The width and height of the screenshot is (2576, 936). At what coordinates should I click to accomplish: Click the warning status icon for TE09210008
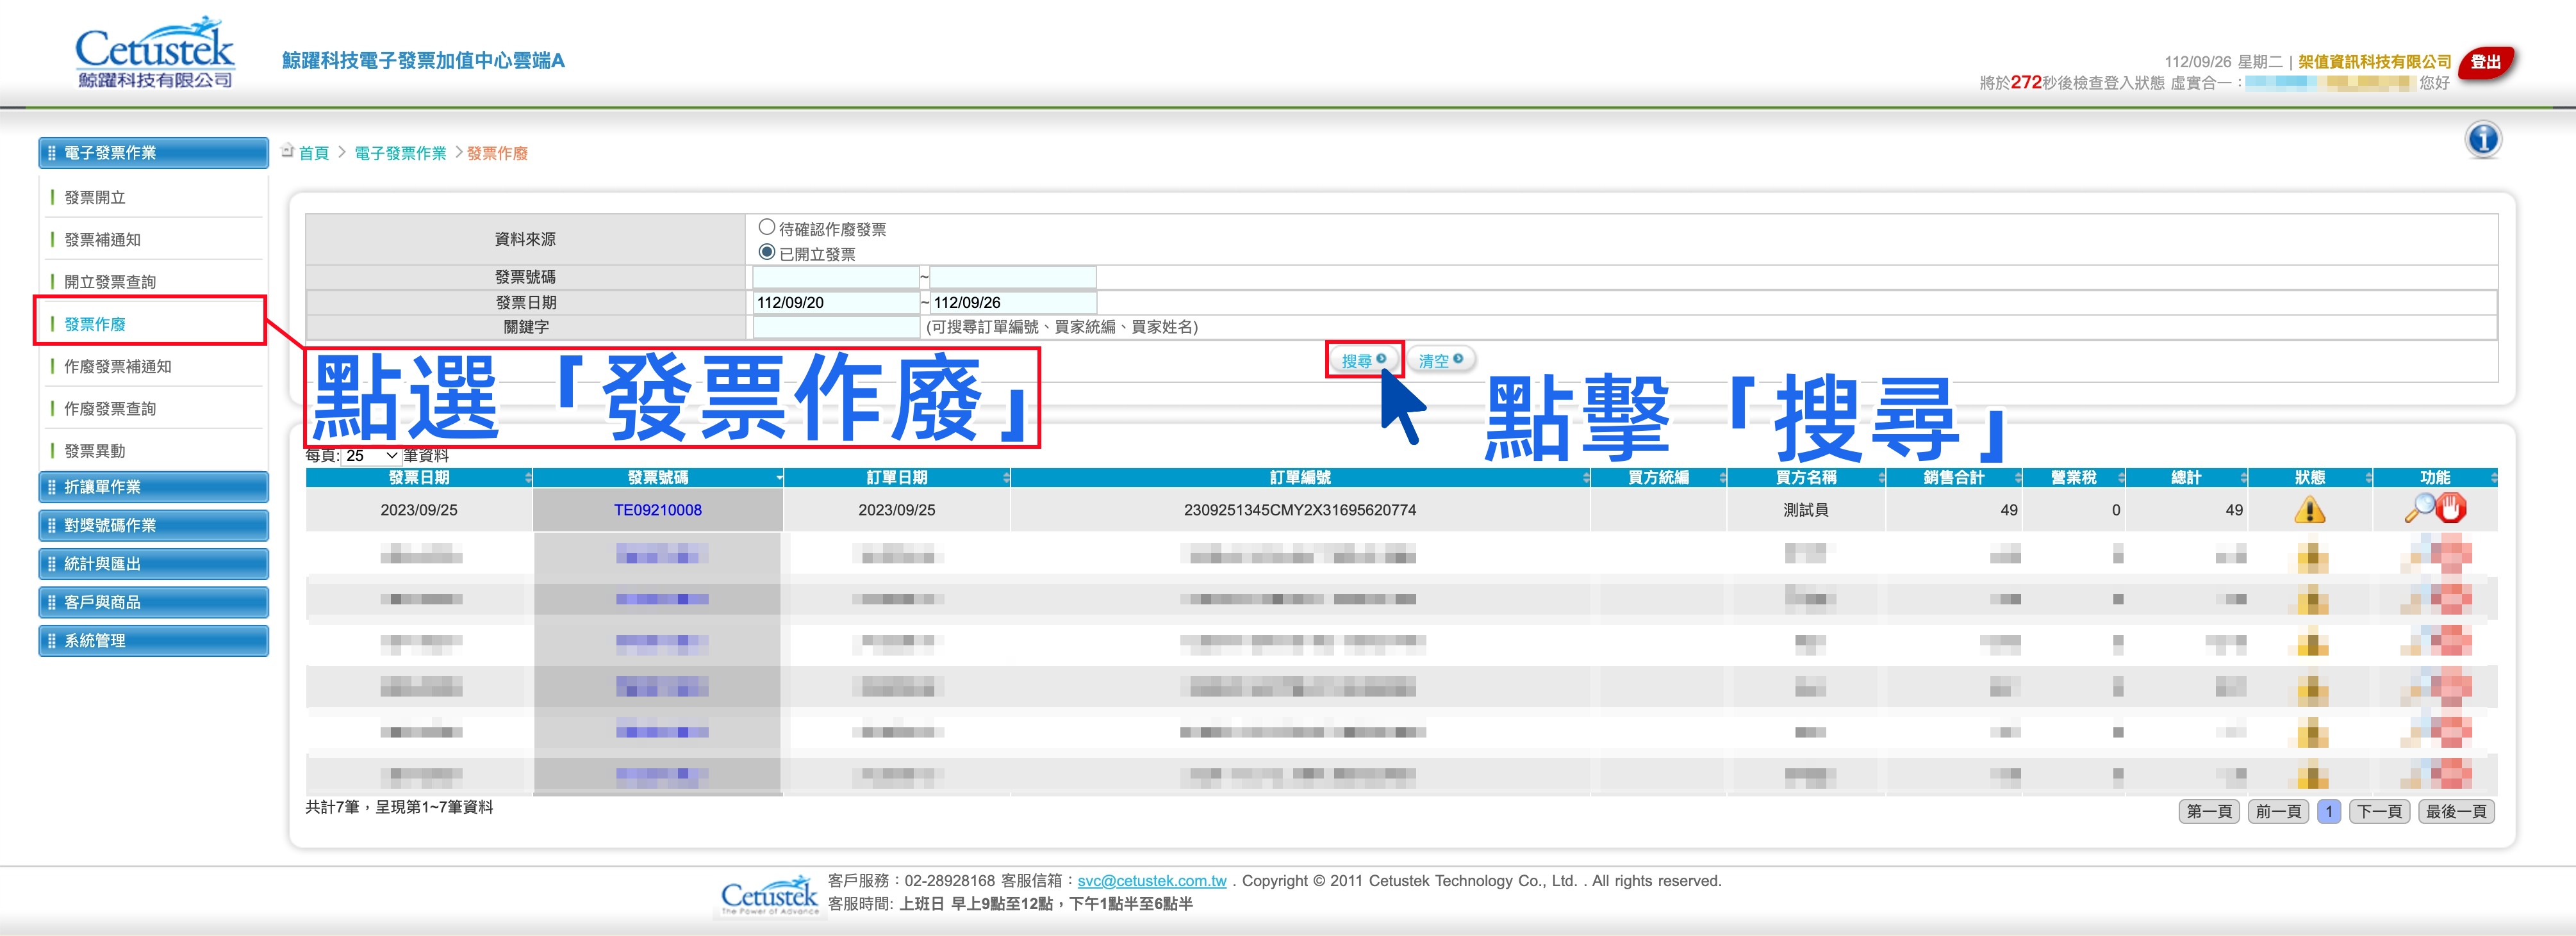point(2309,510)
